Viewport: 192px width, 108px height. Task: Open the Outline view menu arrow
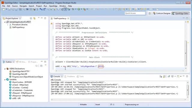(x=46, y=65)
